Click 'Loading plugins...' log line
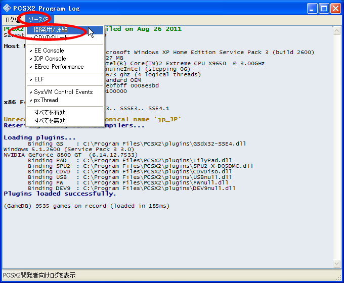344x283 pixels. [39, 137]
